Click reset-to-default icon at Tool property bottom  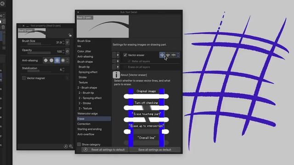pos(66,147)
